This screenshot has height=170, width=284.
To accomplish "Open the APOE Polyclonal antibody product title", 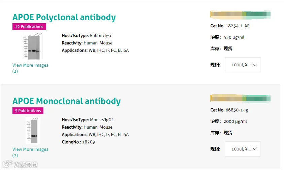I will (x=64, y=18).
